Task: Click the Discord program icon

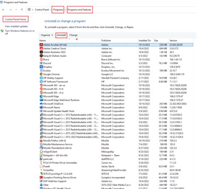Action: 41,63
